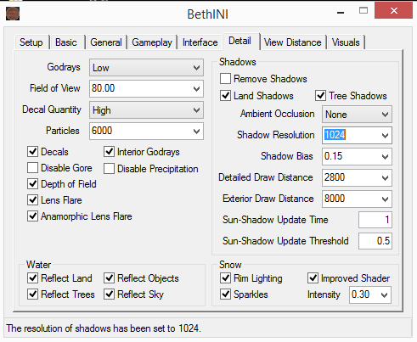Check the Disable Precipitation checkbox

click(x=109, y=168)
